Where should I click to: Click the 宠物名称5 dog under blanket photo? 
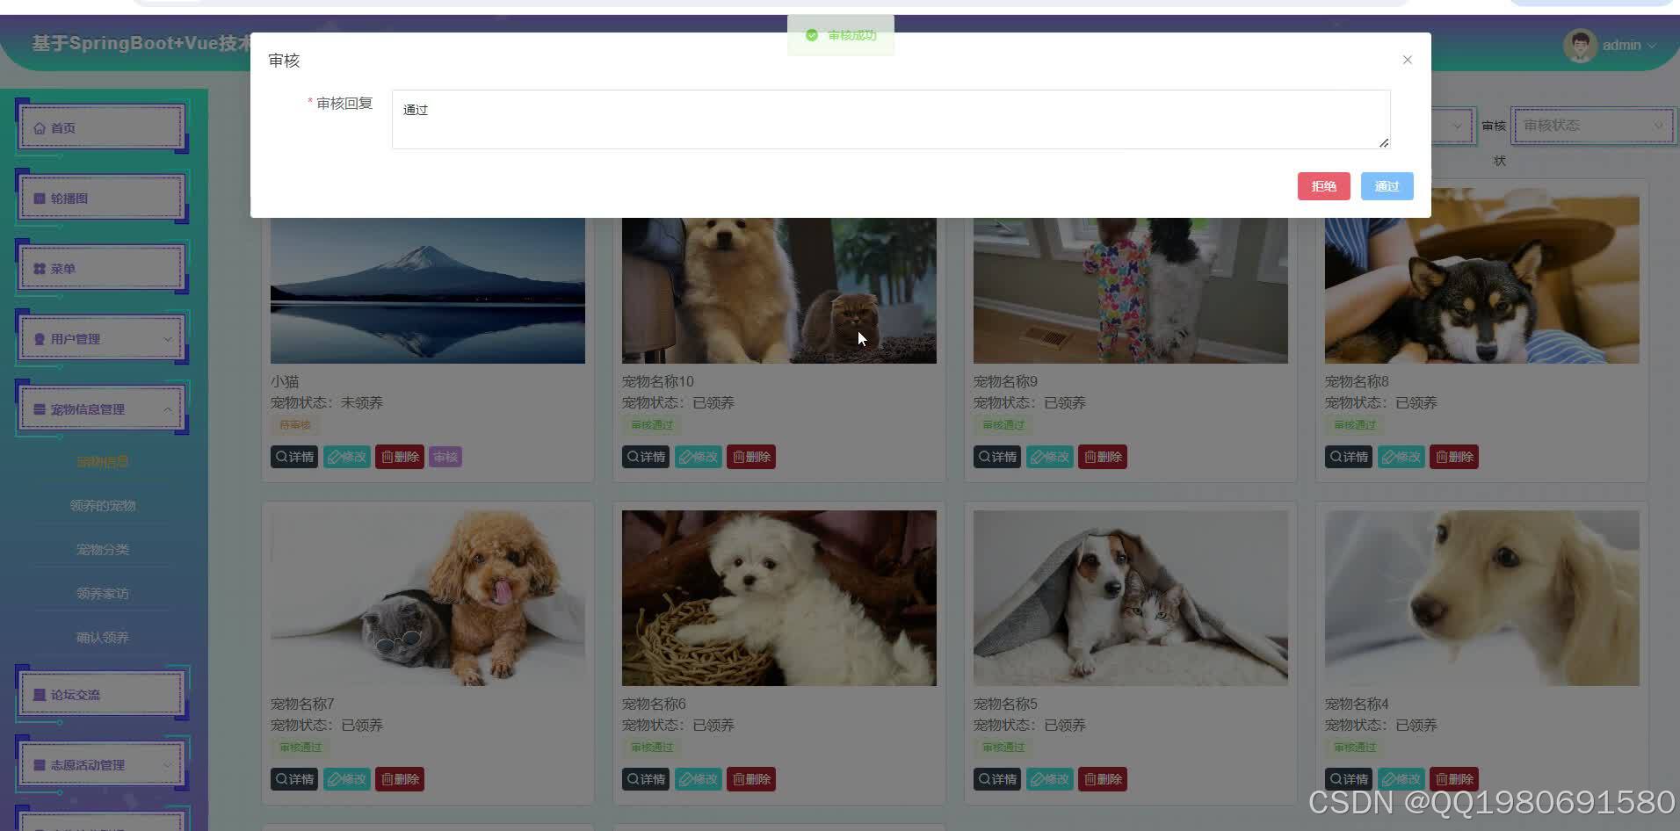[1131, 598]
